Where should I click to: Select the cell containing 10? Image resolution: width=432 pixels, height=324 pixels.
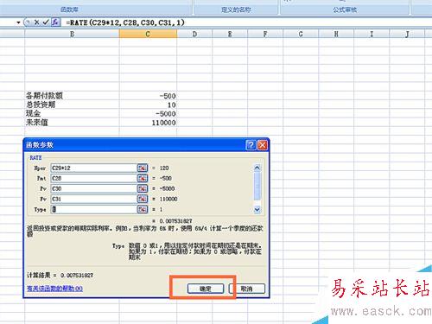pyautogui.click(x=148, y=105)
